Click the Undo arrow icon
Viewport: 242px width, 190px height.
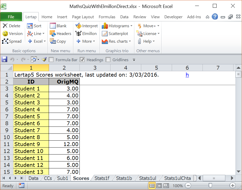click(x=12, y=60)
